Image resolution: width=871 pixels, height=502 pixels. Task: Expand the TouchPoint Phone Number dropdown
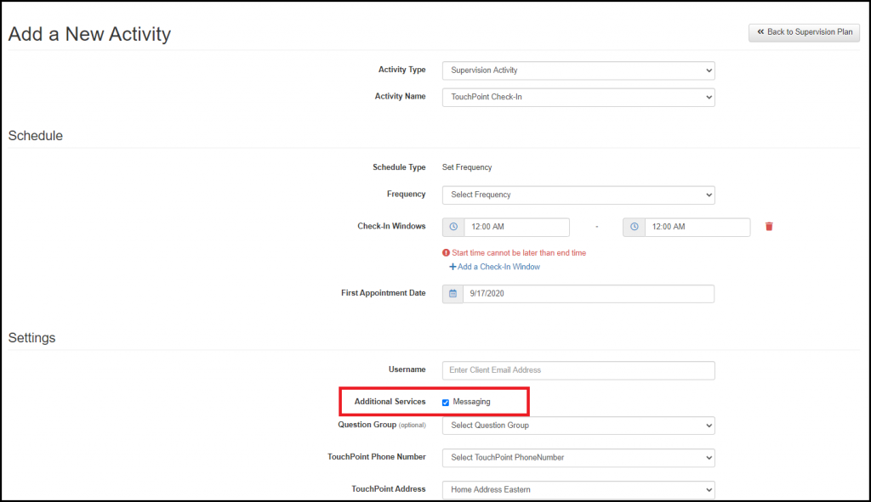578,457
